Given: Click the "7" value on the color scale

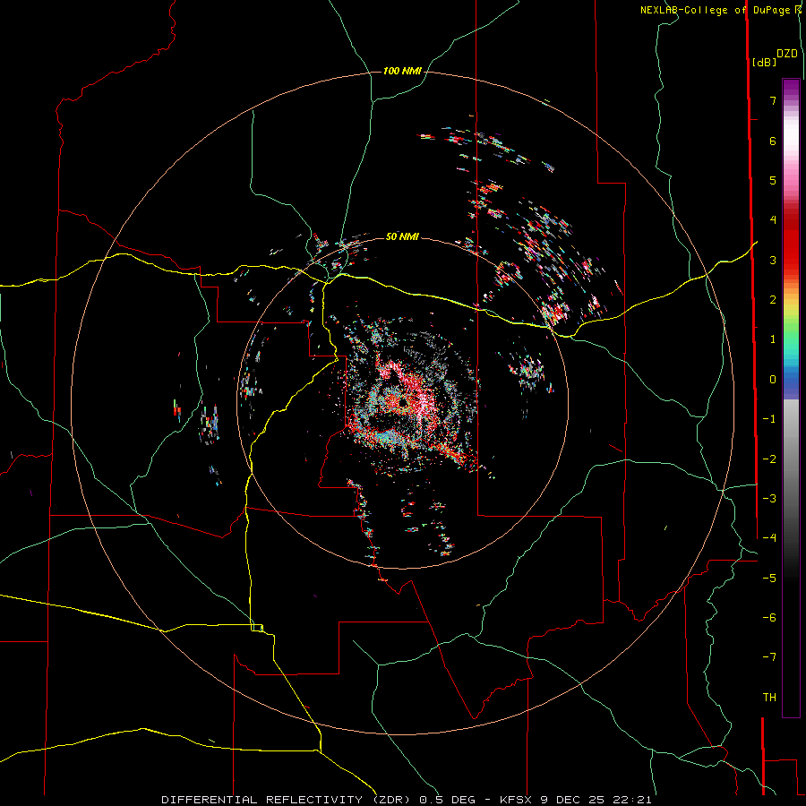Looking at the screenshot, I should point(773,100).
